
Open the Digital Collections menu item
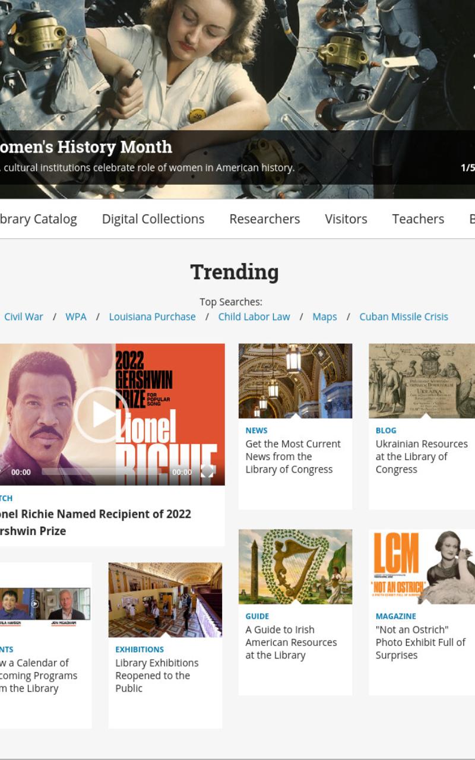click(153, 219)
